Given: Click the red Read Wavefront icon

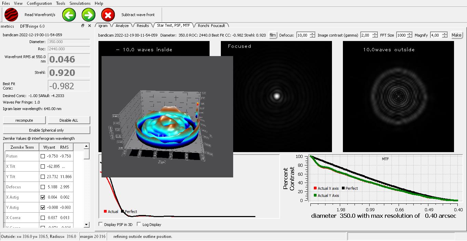Looking at the screenshot, I should click(11, 15).
